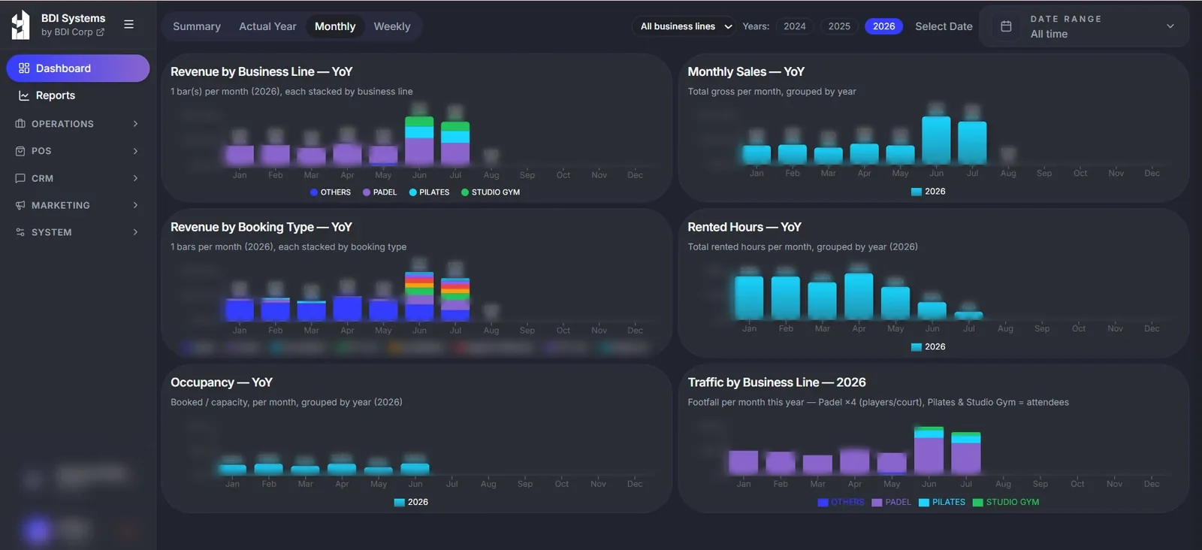Image resolution: width=1202 pixels, height=550 pixels.
Task: Open the All business lines dropdown
Action: (x=685, y=26)
